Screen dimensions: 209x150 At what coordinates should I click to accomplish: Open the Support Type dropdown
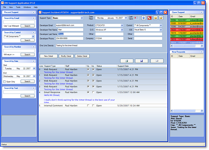tap(82, 18)
